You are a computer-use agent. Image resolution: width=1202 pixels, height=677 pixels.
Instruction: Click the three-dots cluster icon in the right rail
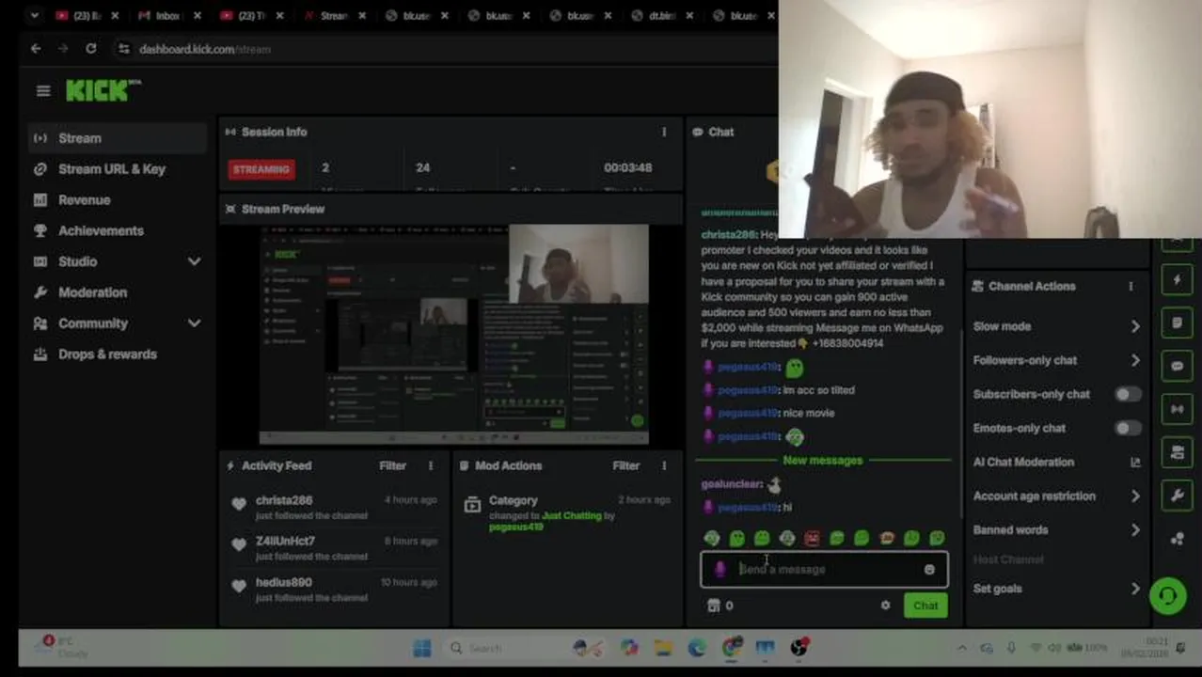(x=1177, y=539)
